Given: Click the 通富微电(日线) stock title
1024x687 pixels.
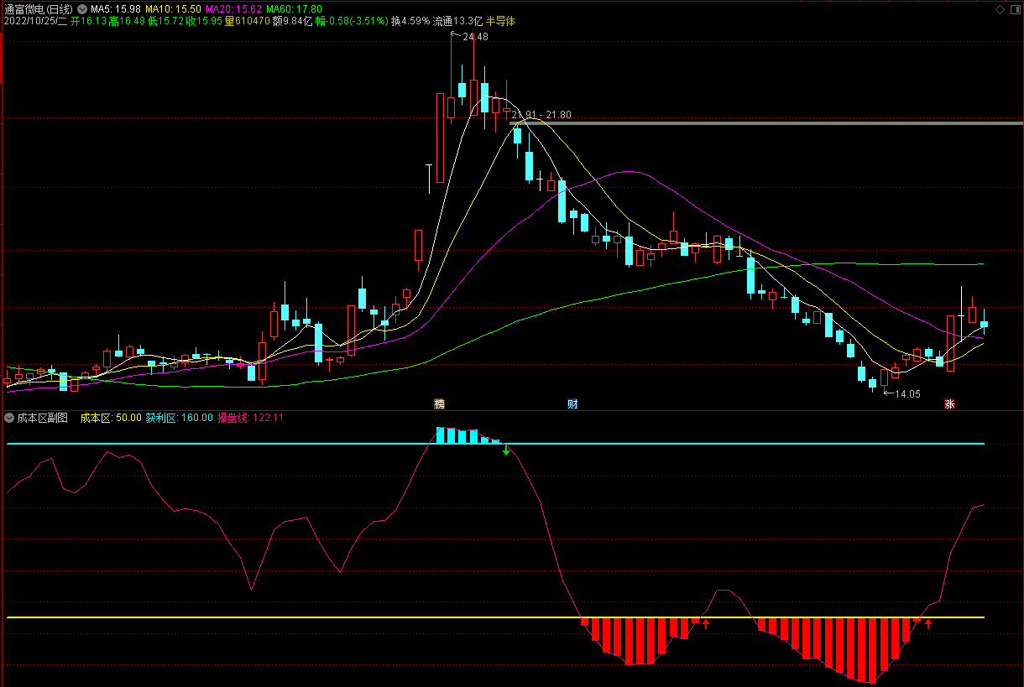Looking at the screenshot, I should click(x=38, y=9).
